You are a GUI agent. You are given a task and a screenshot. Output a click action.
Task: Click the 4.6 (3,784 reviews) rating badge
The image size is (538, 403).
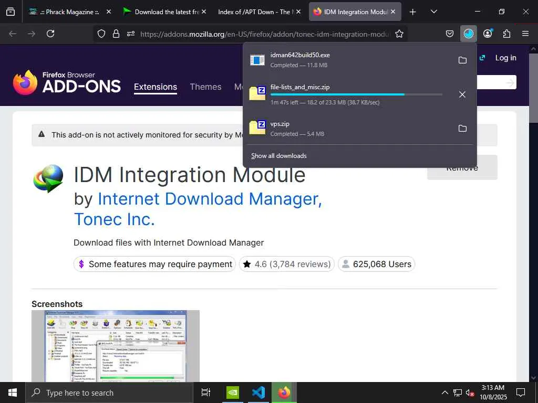pos(286,264)
